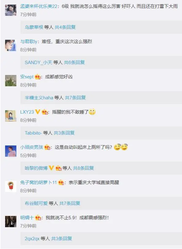Click the member badge next to LXY23
The height and width of the screenshot is (249, 182).
point(45,112)
